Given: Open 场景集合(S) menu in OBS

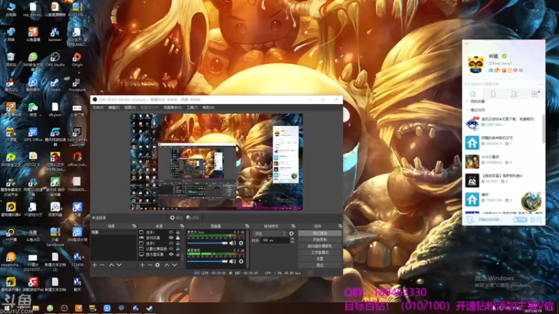Looking at the screenshot, I should pos(173,107).
